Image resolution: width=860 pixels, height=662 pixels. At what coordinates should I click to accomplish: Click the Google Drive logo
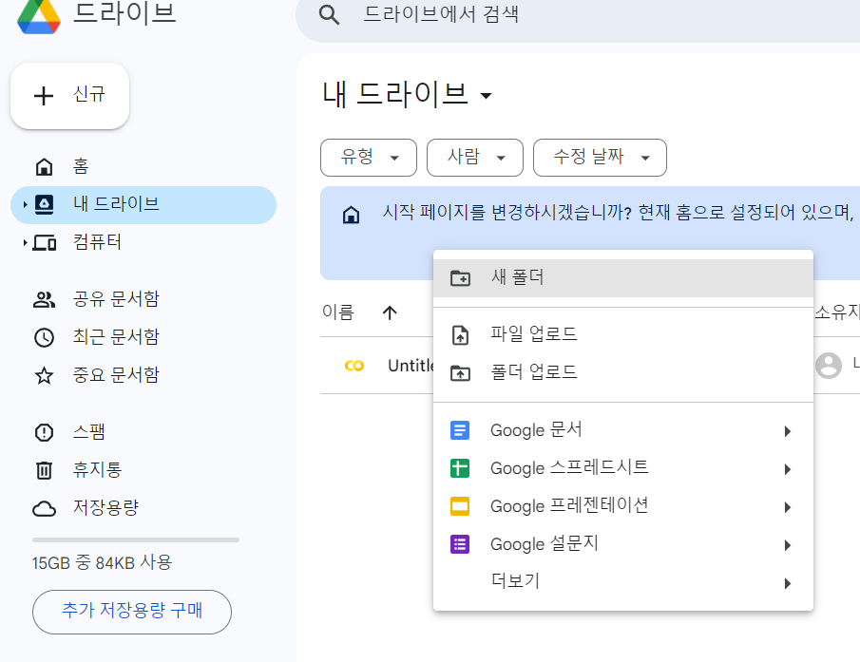click(39, 16)
